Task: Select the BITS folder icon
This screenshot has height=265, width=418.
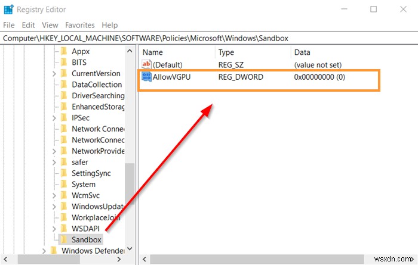Action: pyautogui.click(x=64, y=62)
